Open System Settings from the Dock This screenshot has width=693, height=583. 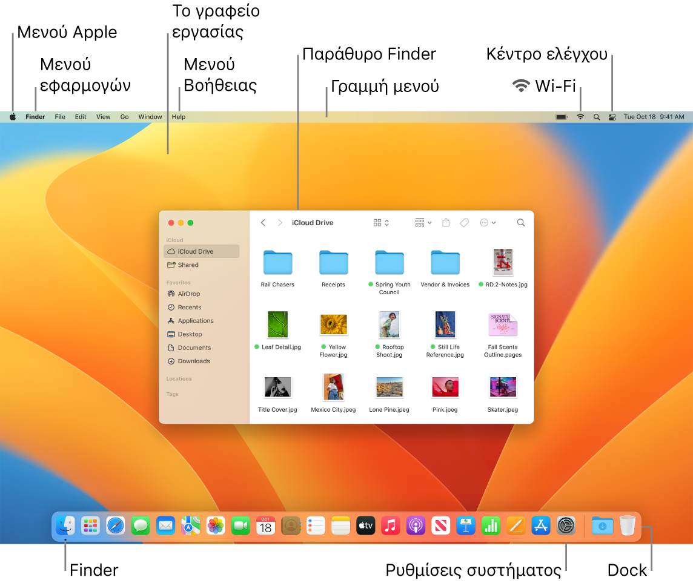tap(566, 525)
